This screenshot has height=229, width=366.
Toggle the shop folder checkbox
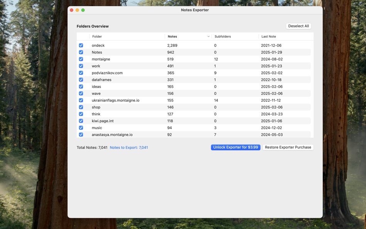(81, 107)
